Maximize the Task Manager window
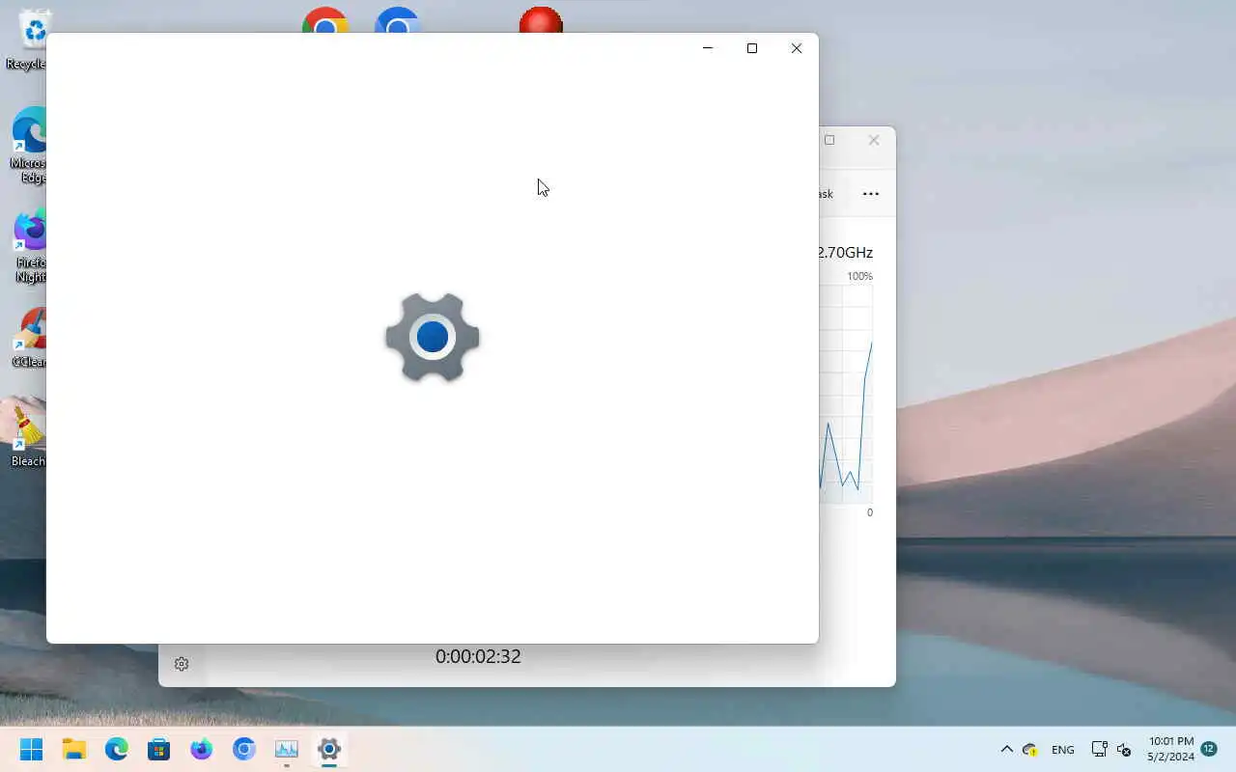The width and height of the screenshot is (1236, 772). tap(829, 140)
